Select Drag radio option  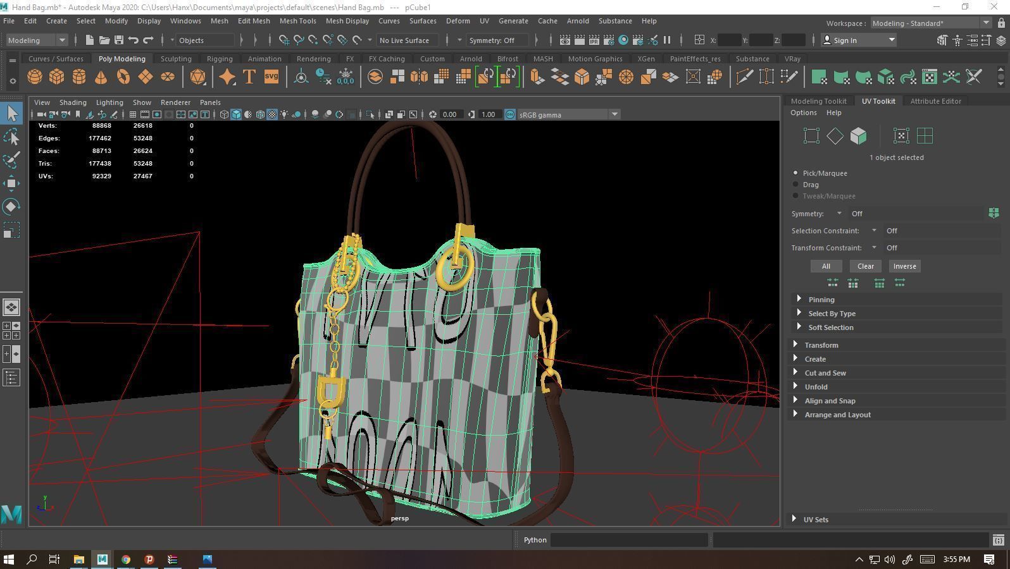tap(795, 184)
